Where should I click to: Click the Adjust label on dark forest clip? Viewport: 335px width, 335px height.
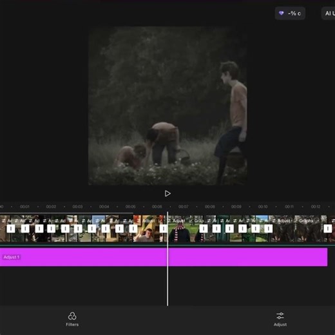284,221
